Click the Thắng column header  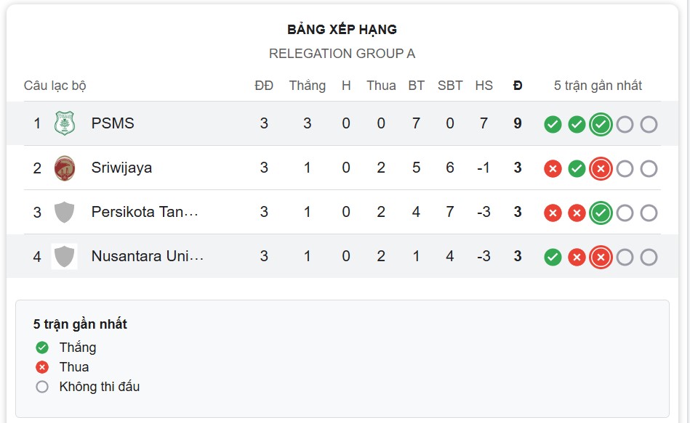307,85
